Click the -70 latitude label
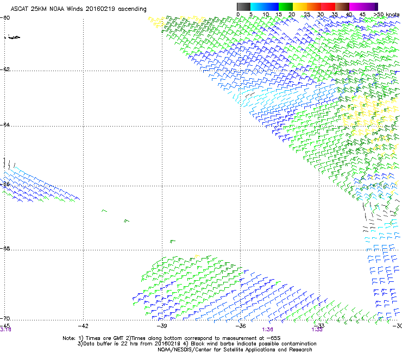 pos(5,319)
